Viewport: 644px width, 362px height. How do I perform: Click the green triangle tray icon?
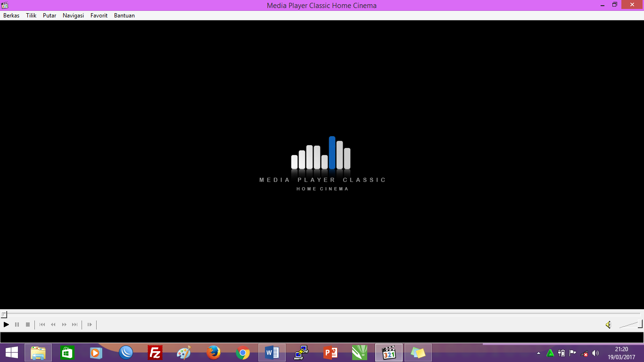(550, 353)
